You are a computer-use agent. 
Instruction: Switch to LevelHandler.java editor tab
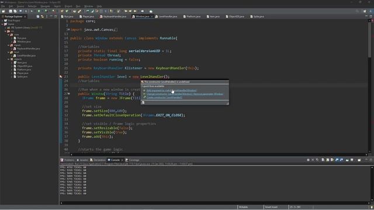click(166, 16)
